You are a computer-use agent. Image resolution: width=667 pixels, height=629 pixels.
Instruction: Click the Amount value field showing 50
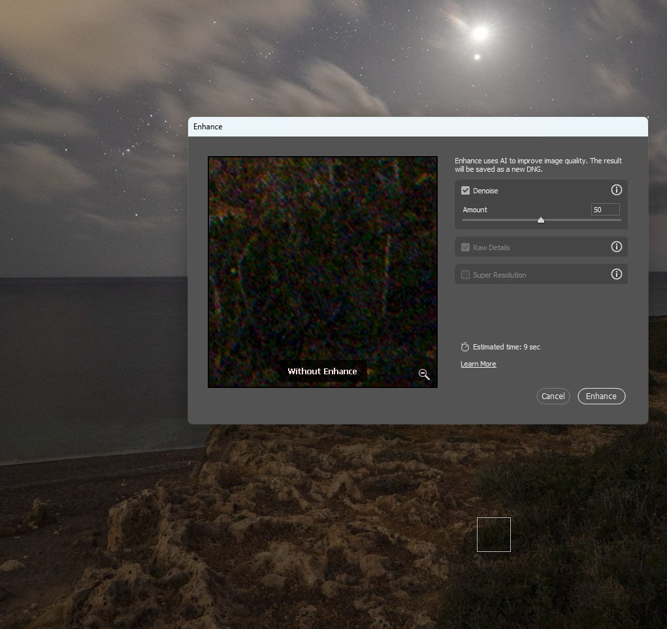click(x=605, y=210)
